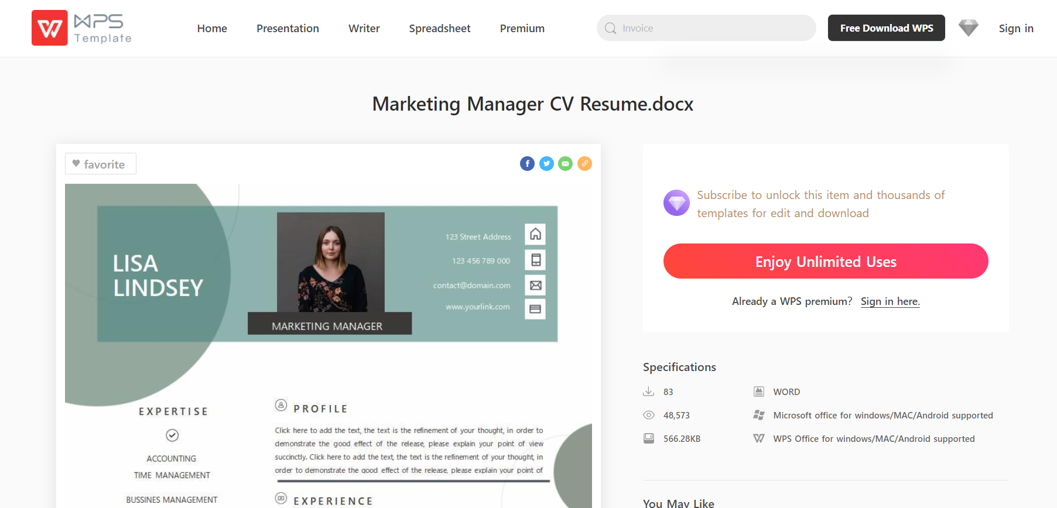Click the Sign in here link
The image size is (1057, 508).
[x=890, y=301]
